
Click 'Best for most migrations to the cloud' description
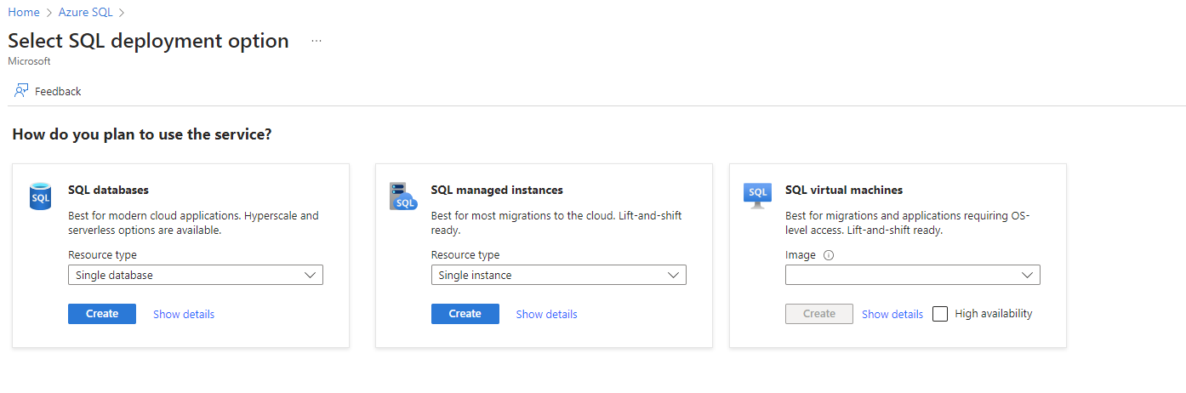pyautogui.click(x=556, y=223)
